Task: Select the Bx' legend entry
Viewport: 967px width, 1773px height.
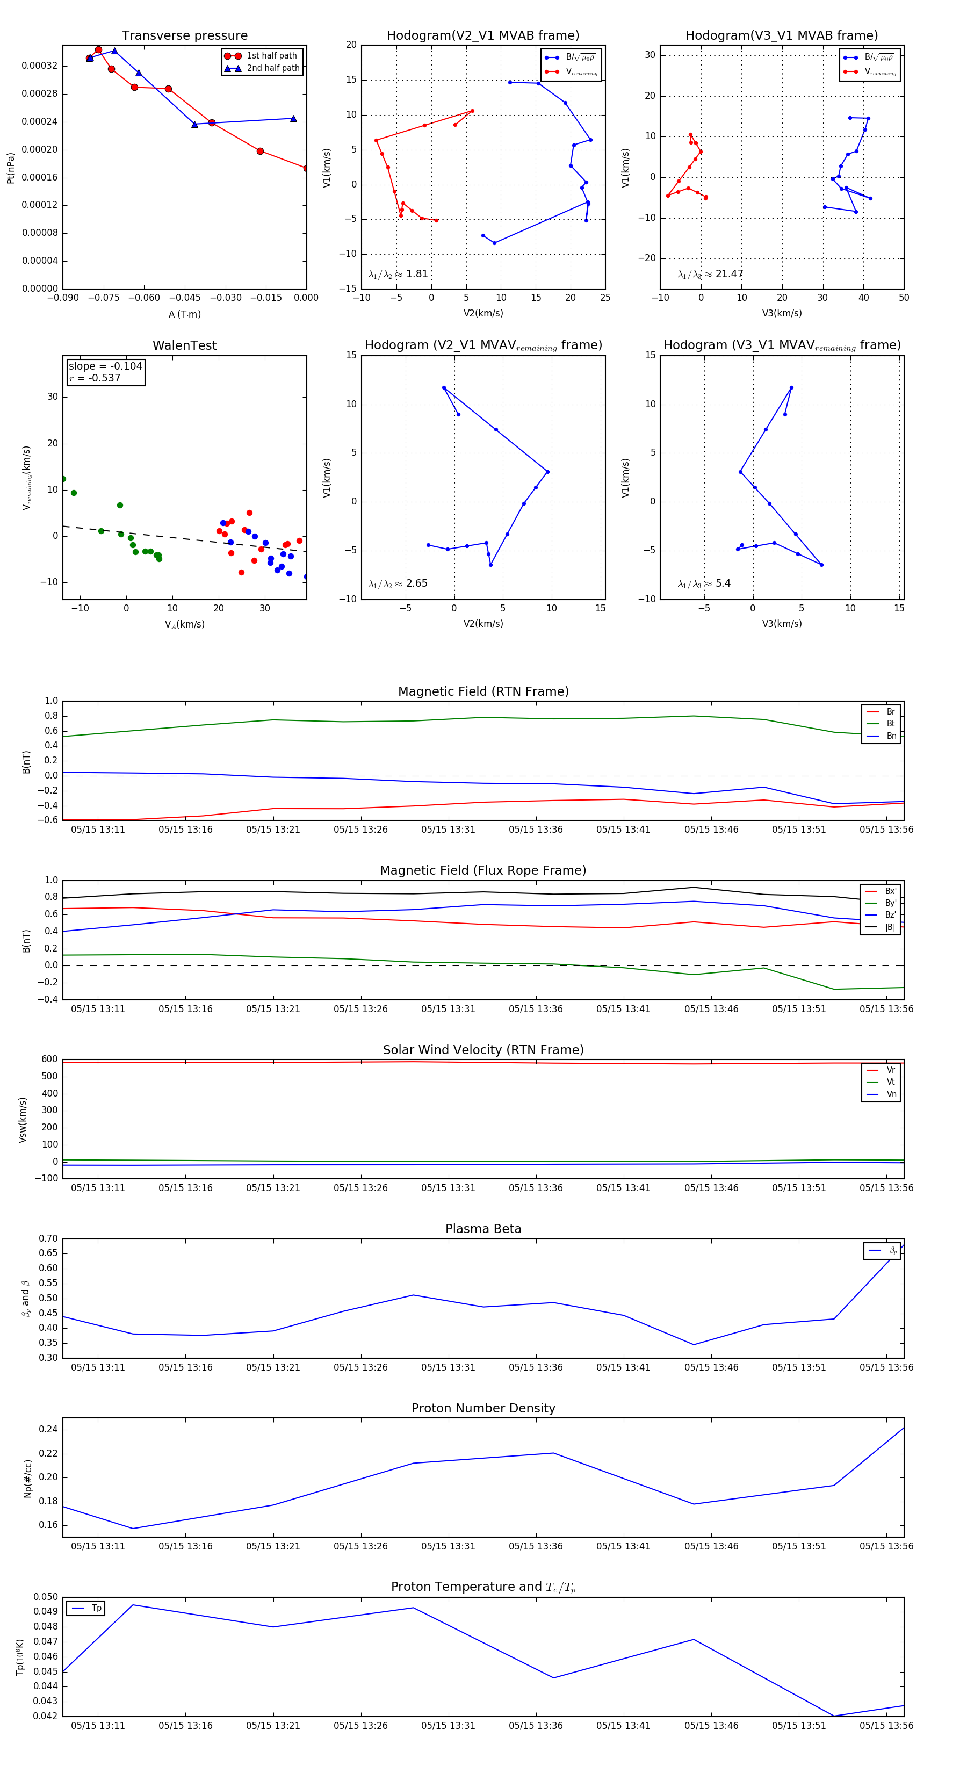Action: click(881, 891)
